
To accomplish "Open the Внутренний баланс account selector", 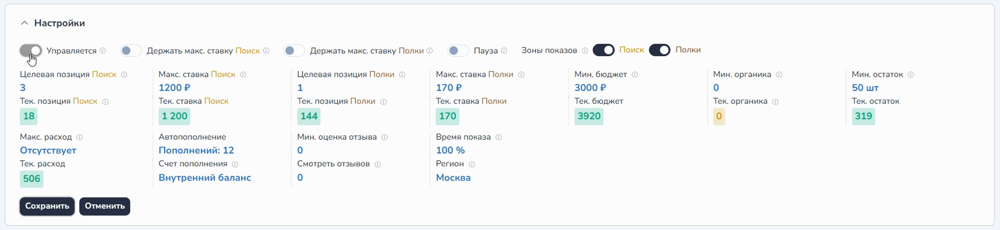I will (x=205, y=178).
